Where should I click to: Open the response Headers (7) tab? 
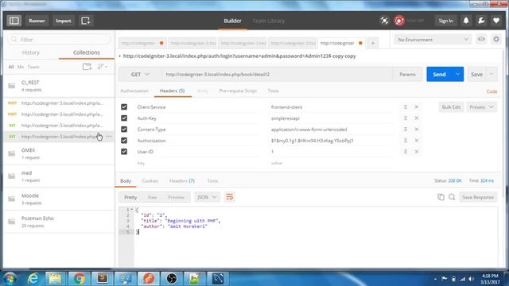pos(182,181)
